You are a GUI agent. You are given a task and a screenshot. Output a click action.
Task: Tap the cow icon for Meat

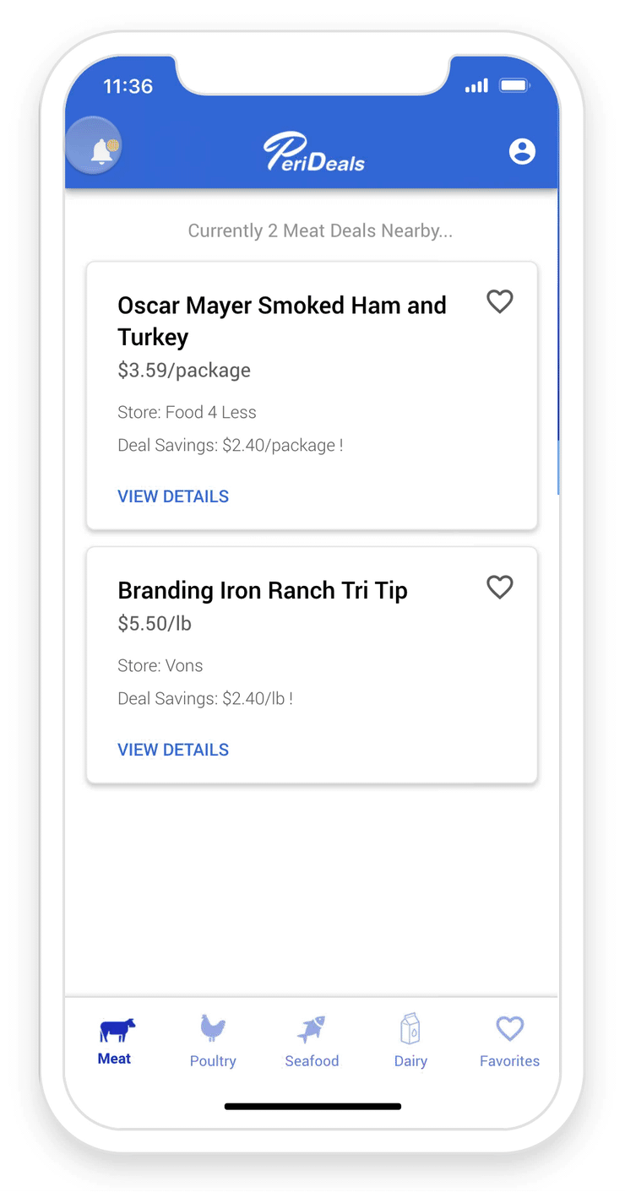click(117, 1031)
